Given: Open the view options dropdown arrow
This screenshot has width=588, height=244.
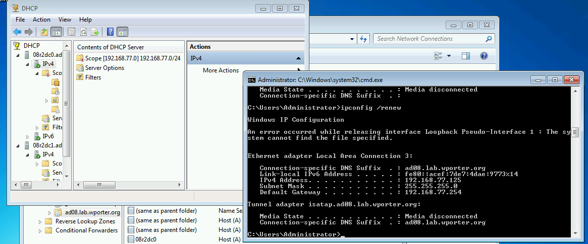Looking at the screenshot, I should click(x=449, y=56).
